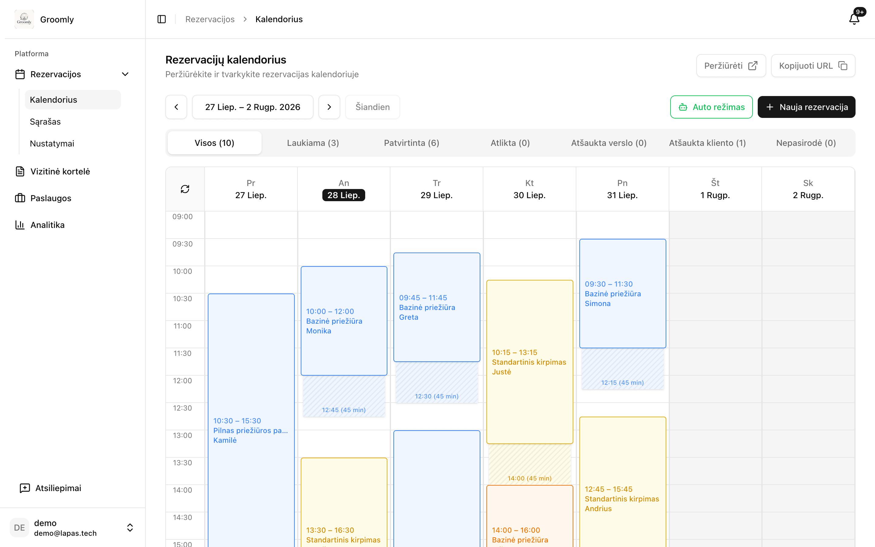Open Kalendorius in the sidebar
The height and width of the screenshot is (547, 875).
click(73, 100)
